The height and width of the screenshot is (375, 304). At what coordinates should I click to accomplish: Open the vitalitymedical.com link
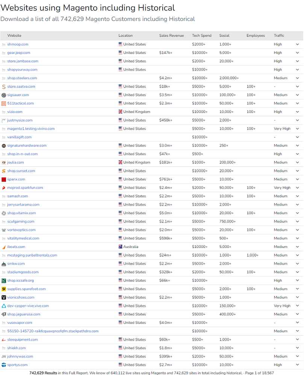pyautogui.click(x=23, y=238)
